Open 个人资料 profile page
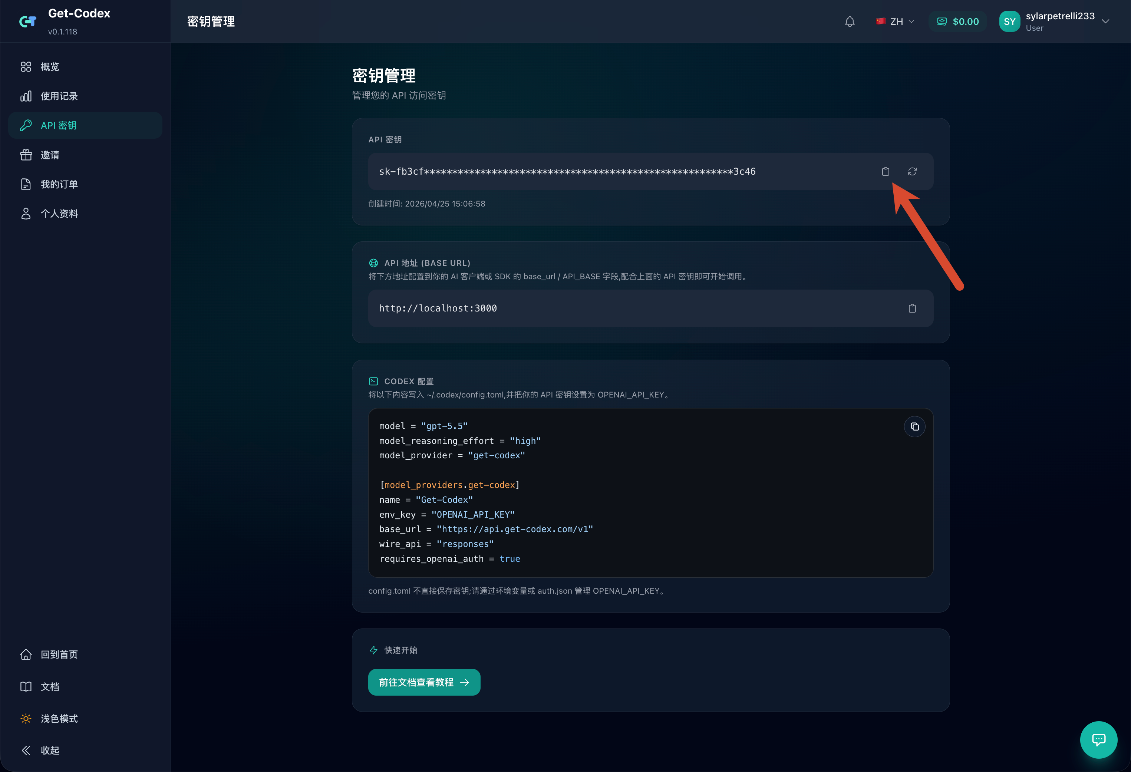Viewport: 1131px width, 772px height. (x=85, y=213)
